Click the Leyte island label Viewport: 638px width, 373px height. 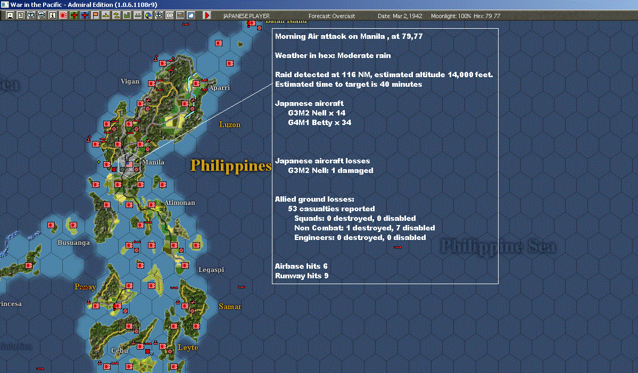pyautogui.click(x=188, y=347)
